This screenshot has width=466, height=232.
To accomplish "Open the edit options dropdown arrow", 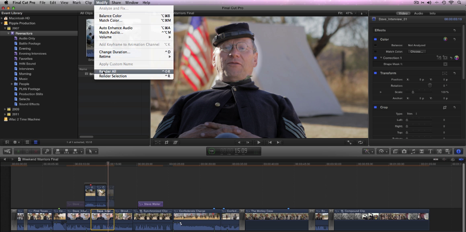I will [82, 151].
